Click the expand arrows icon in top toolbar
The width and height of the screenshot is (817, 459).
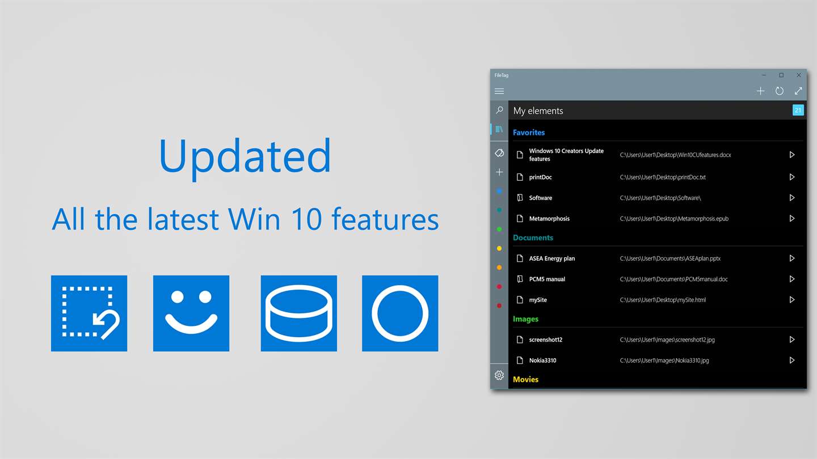click(798, 91)
